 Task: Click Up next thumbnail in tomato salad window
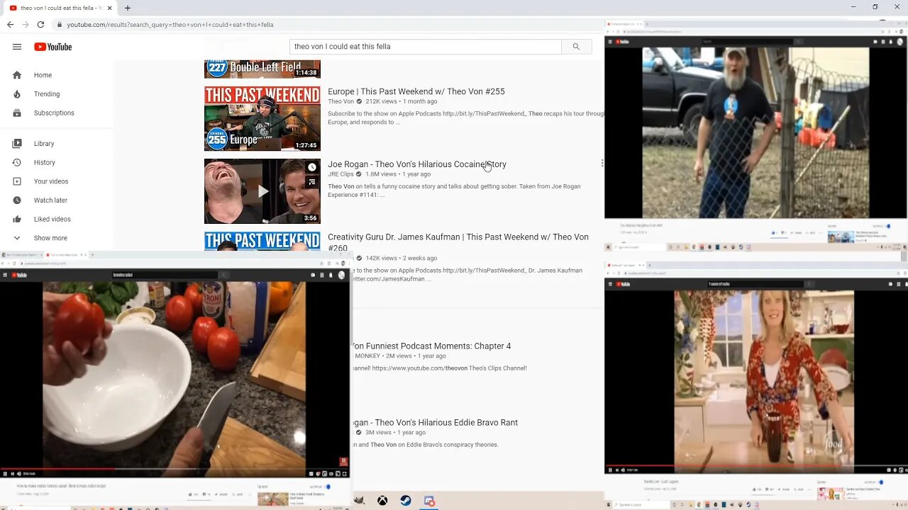pyautogui.click(x=273, y=499)
